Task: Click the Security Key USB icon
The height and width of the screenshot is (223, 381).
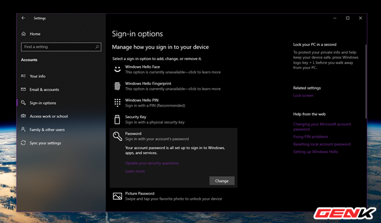Action: point(117,120)
